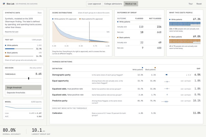Open the Read the full card link
This screenshot has height=137, width=206.
click(12, 32)
